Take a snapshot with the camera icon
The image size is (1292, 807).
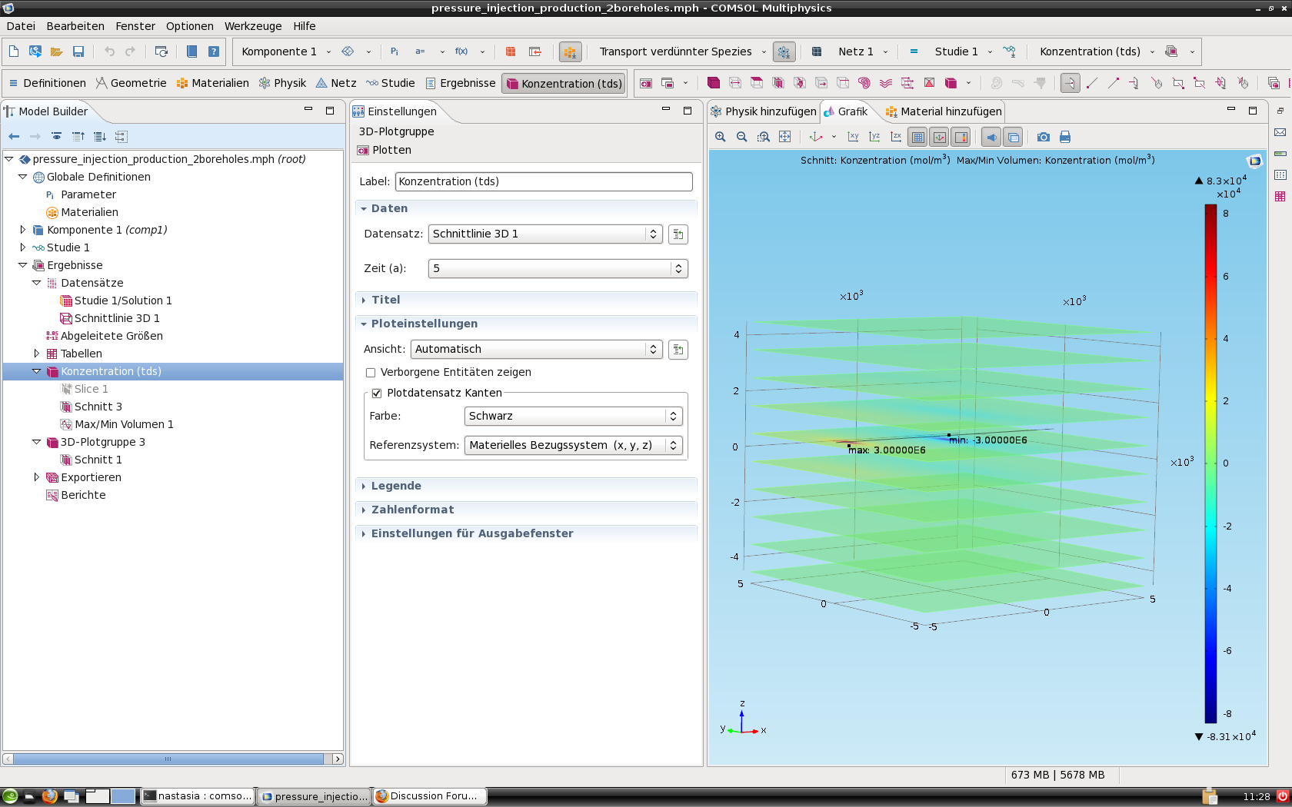coord(1043,137)
